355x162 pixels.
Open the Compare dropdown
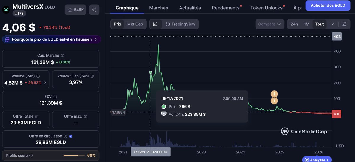(x=269, y=24)
